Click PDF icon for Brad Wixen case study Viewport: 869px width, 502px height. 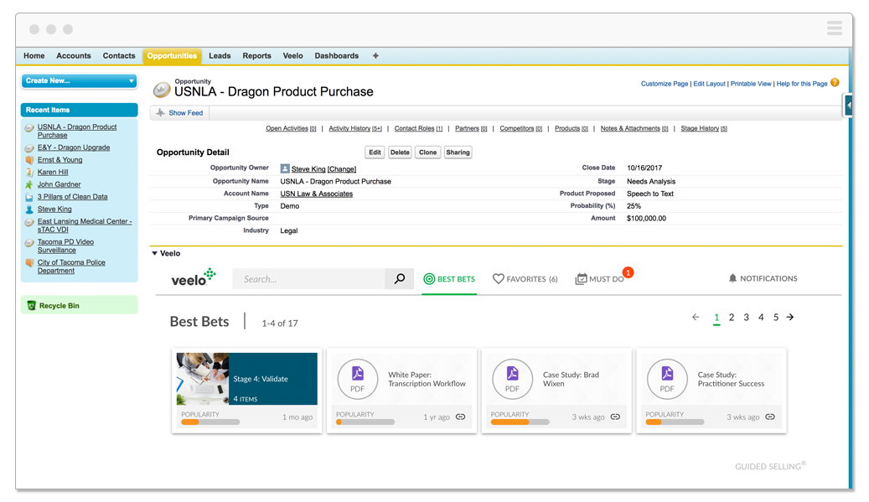[x=512, y=379]
